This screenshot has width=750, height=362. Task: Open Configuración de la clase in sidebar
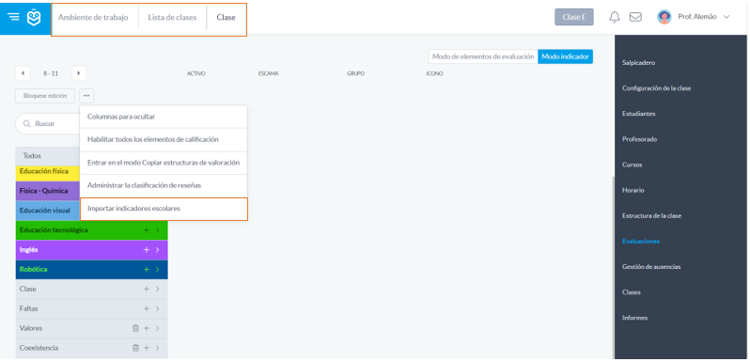point(656,88)
